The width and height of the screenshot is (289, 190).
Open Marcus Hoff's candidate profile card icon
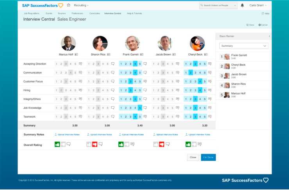tap(76, 55)
